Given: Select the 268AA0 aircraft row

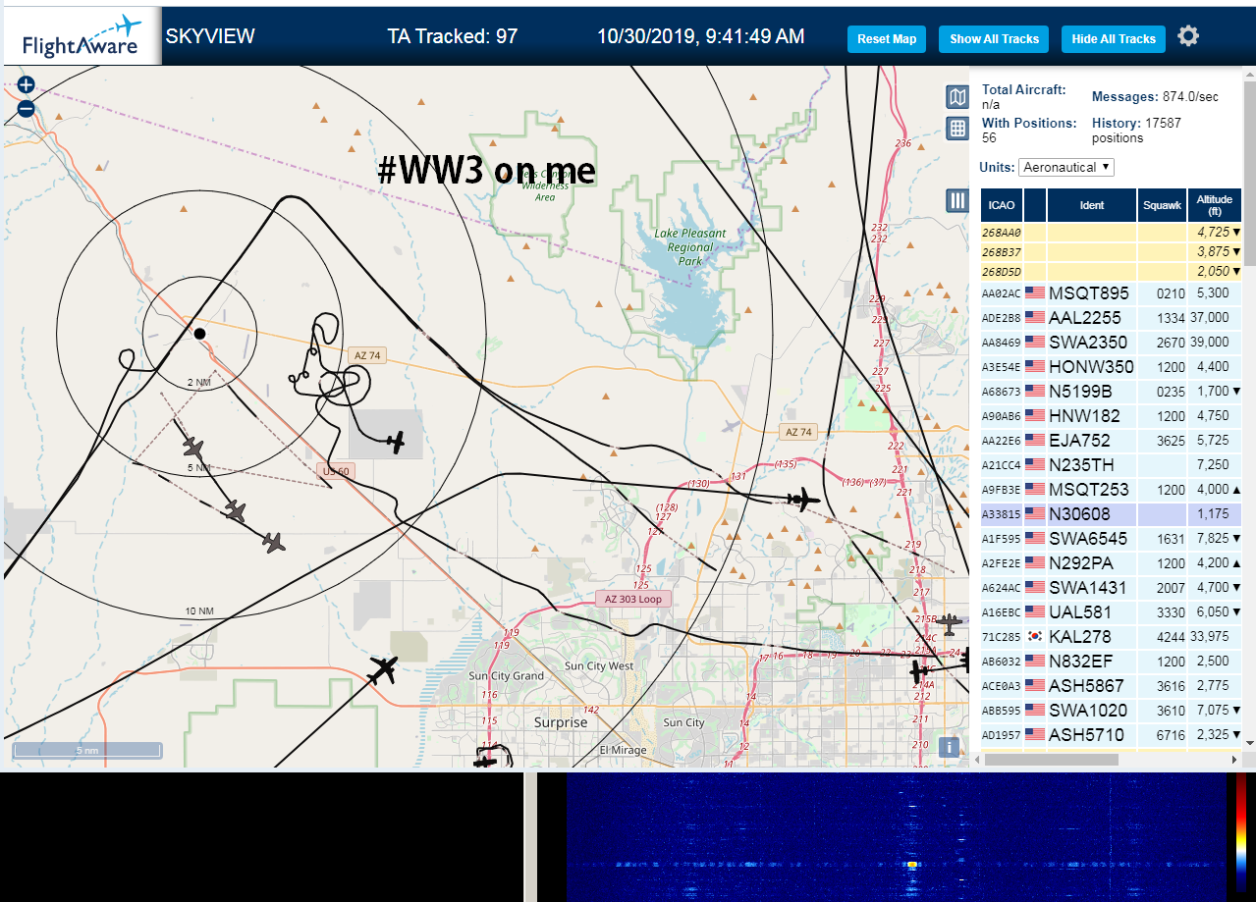Looking at the screenshot, I should 1112,233.
